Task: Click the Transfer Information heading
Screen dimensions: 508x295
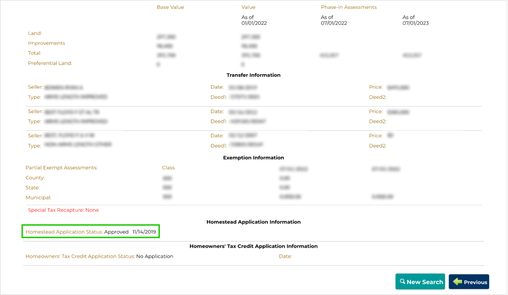Action: 253,75
